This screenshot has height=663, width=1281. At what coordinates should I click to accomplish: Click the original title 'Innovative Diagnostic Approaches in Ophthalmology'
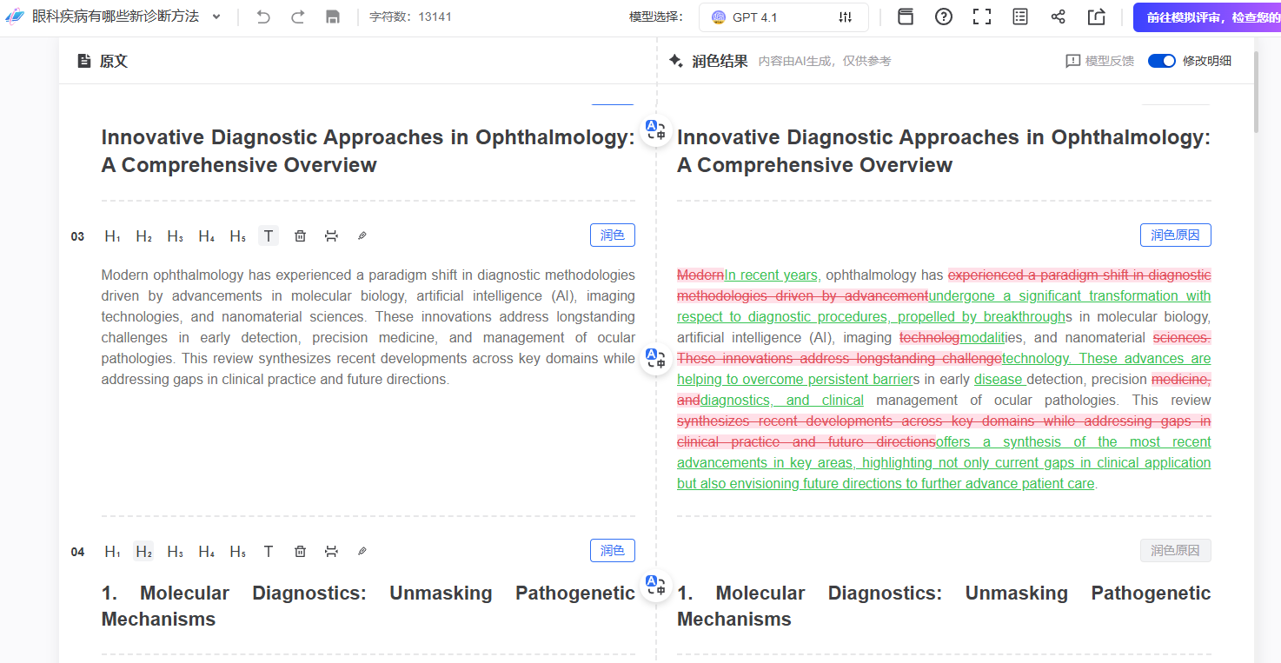tap(368, 151)
